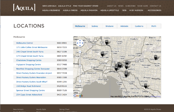Select the store marker at Ascot Vale
Screen dimensions: 174x112
click(102, 54)
